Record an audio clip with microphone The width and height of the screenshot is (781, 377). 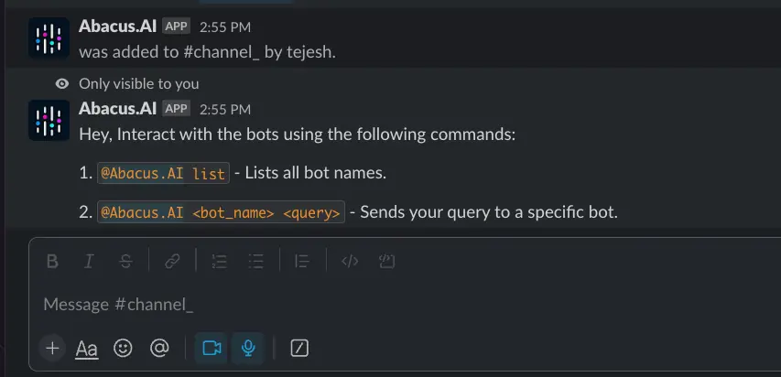pos(247,348)
